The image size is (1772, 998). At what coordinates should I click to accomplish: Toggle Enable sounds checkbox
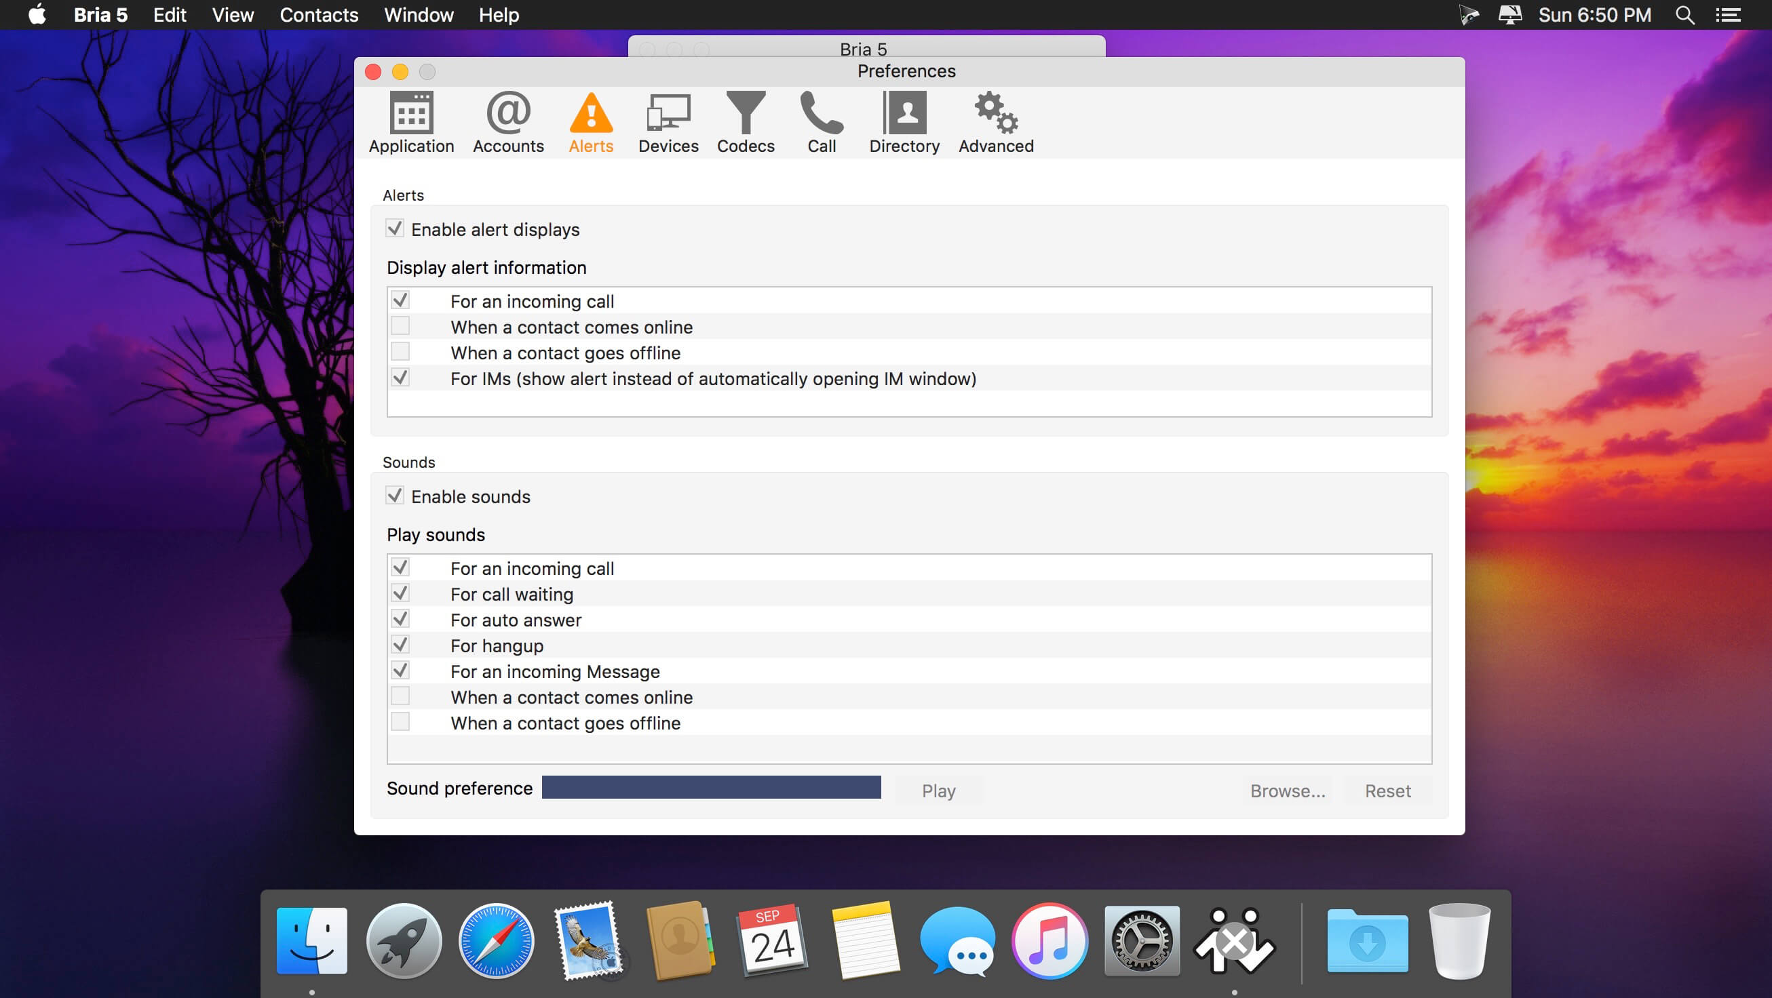(x=395, y=496)
